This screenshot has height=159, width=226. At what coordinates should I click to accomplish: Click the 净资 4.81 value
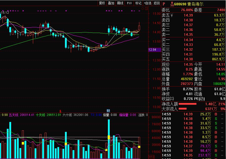point(189,94)
